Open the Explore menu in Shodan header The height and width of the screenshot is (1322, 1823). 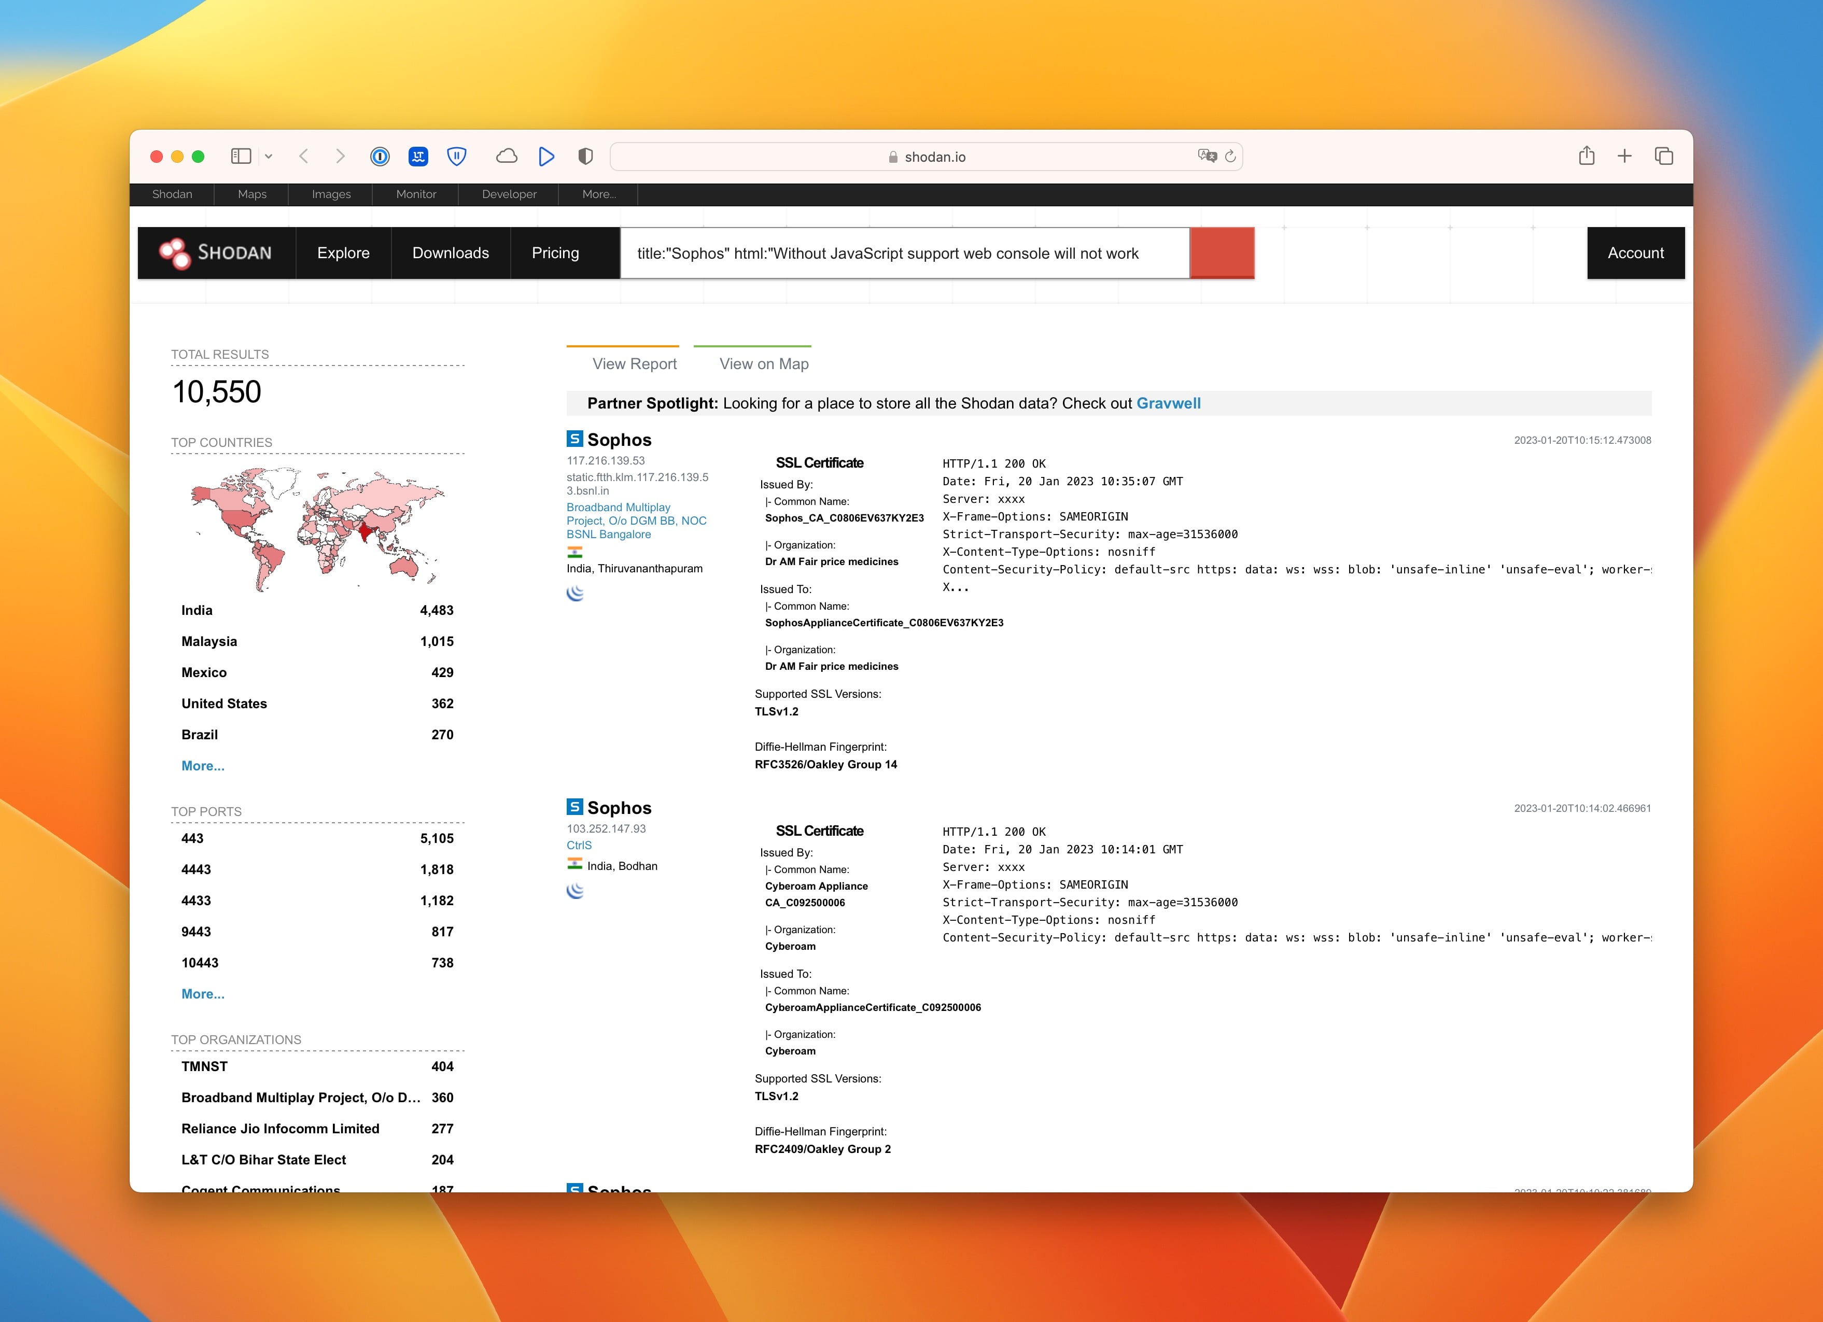343,253
